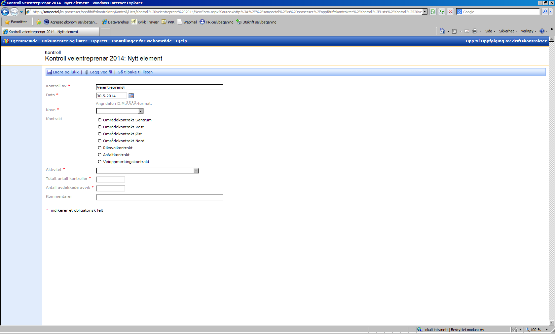
Task: Open the Opprett menu item
Action: (x=99, y=41)
